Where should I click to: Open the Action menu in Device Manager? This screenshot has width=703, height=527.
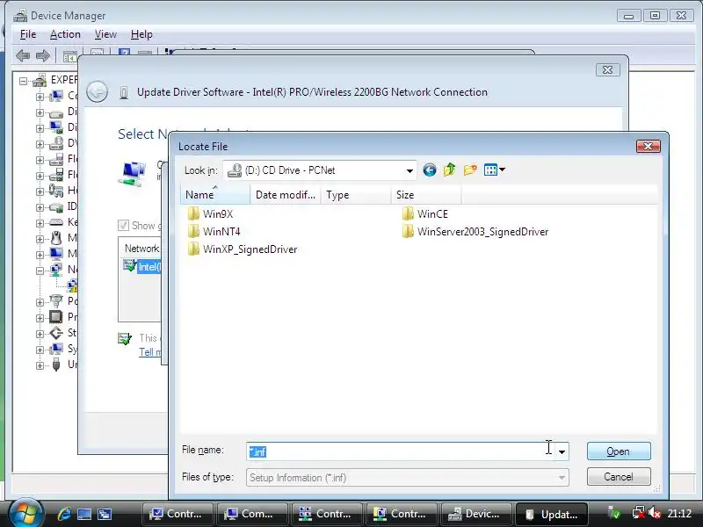click(x=65, y=34)
